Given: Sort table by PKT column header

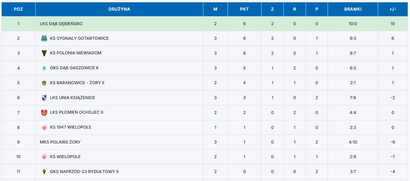Looking at the screenshot, I should point(245,9).
